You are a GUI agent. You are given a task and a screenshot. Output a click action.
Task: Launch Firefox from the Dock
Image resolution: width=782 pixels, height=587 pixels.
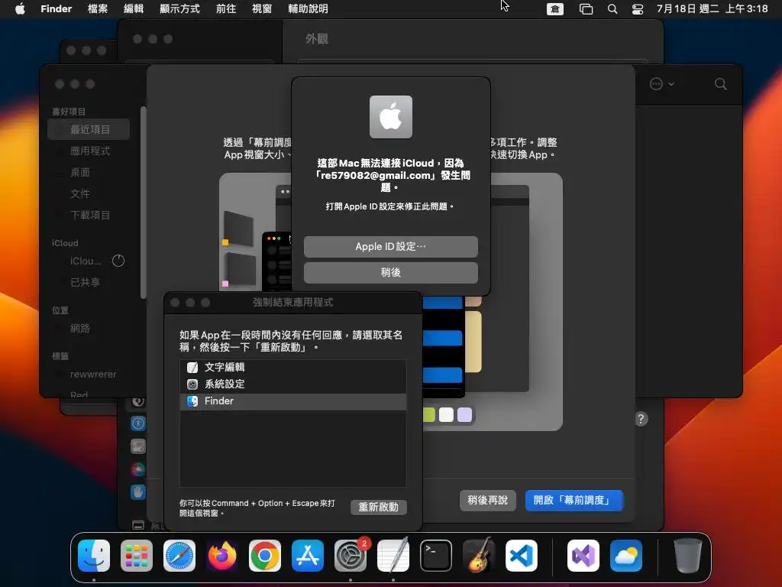[x=222, y=556]
